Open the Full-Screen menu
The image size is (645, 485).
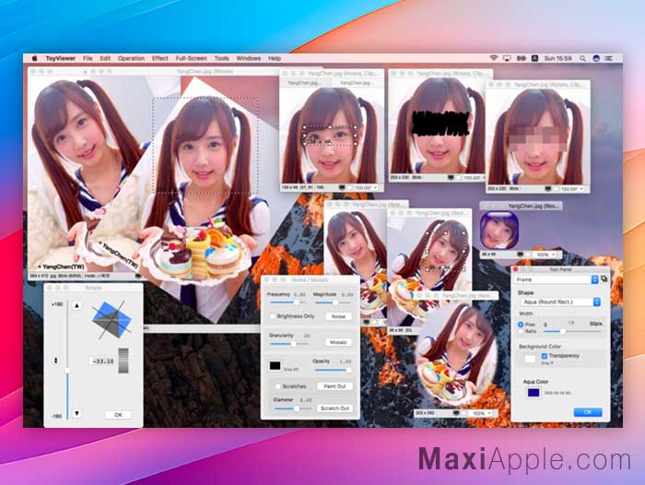[x=191, y=58]
